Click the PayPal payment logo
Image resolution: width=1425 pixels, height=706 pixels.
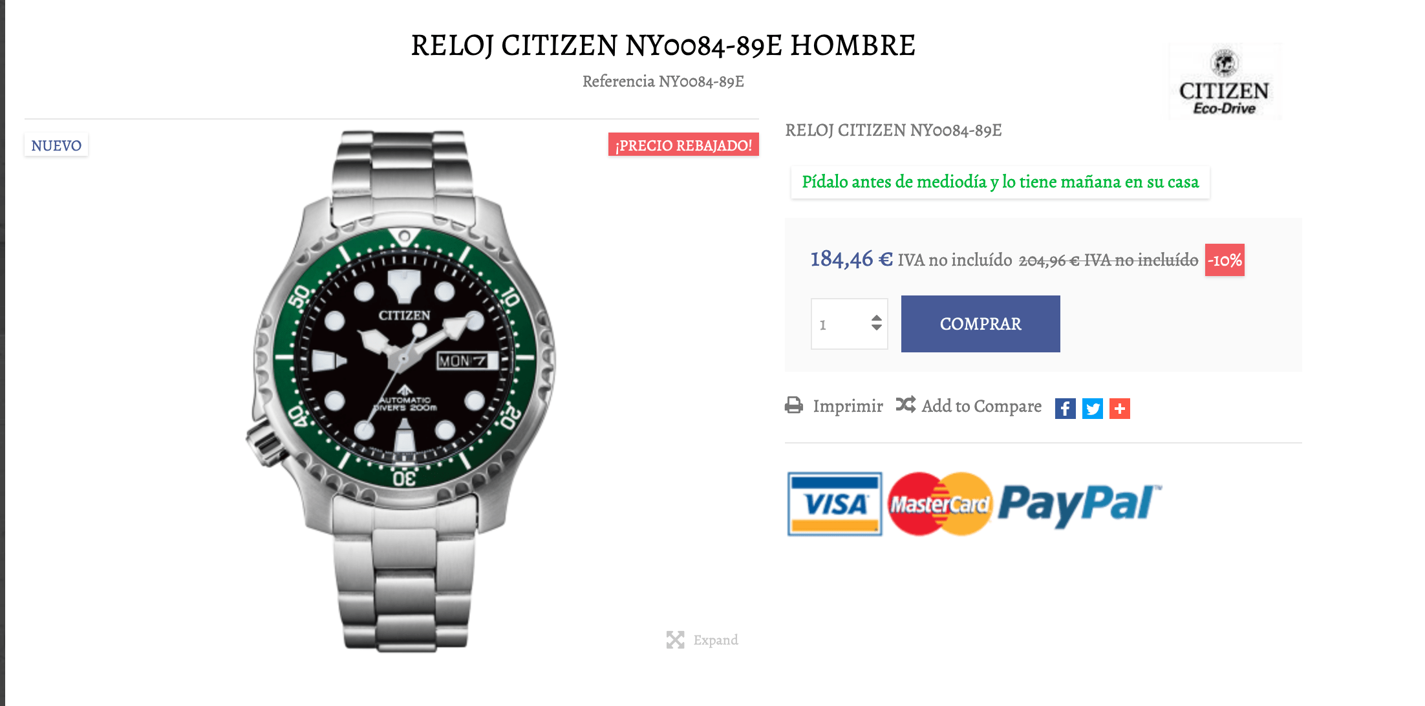pyautogui.click(x=1078, y=504)
